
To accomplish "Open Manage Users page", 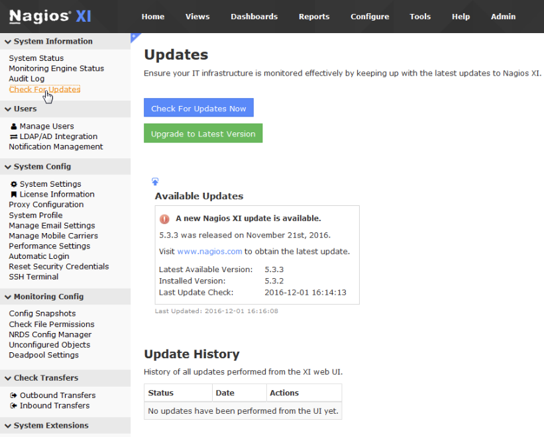I will (x=47, y=126).
